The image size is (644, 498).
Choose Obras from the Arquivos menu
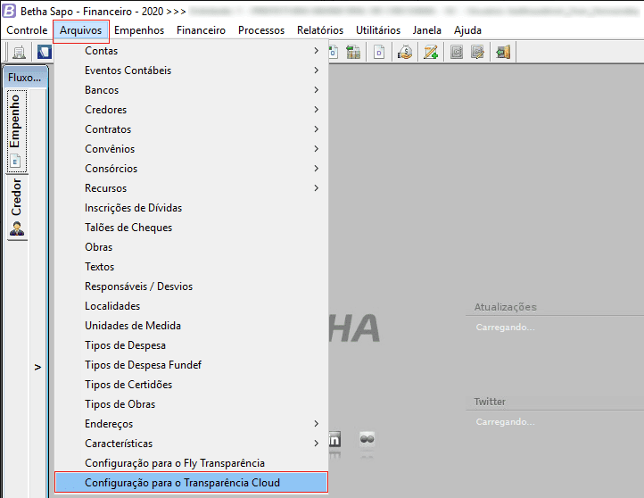[x=192, y=247]
